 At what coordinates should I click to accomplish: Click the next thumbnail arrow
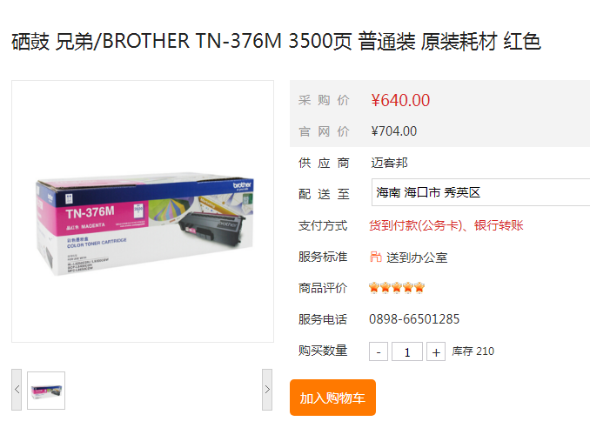point(267,390)
